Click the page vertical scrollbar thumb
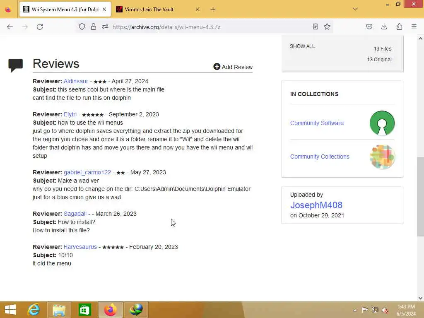The width and height of the screenshot is (424, 318). [x=420, y=197]
